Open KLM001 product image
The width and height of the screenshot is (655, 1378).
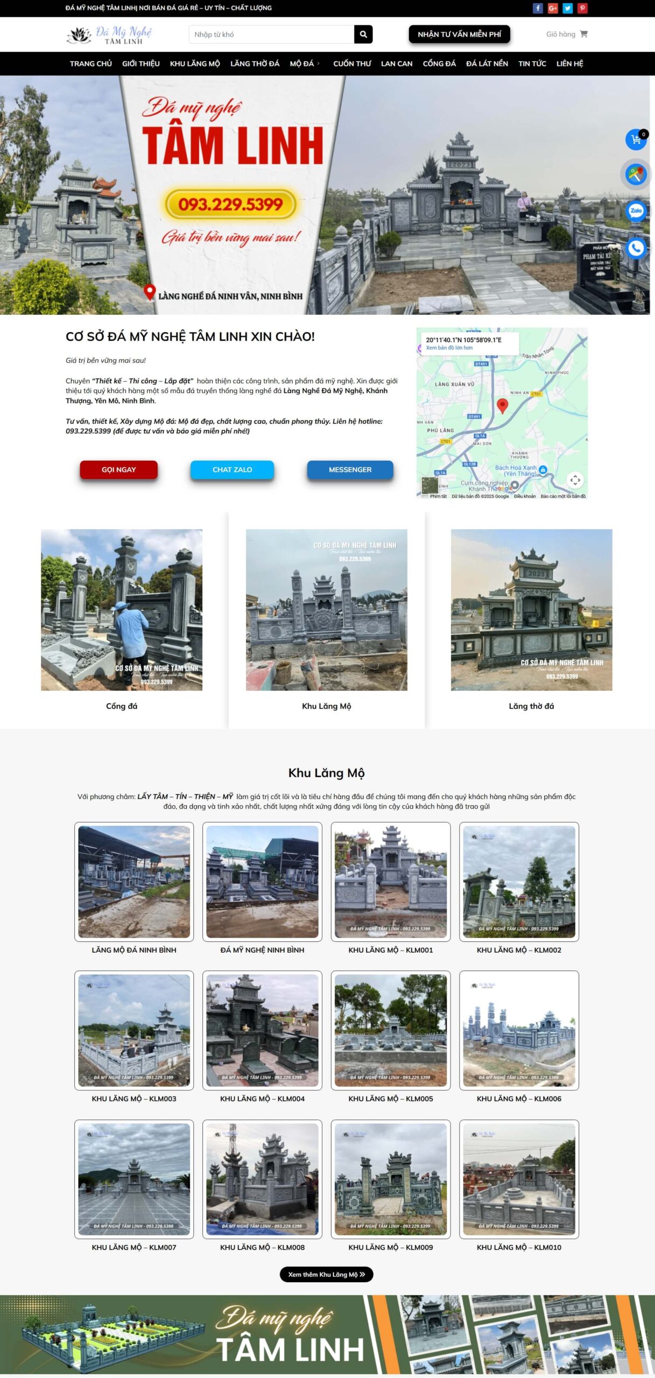pyautogui.click(x=391, y=882)
